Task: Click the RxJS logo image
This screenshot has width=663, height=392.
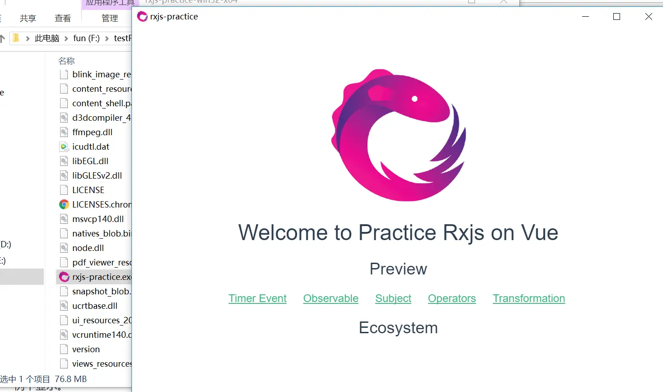Action: pos(399,135)
